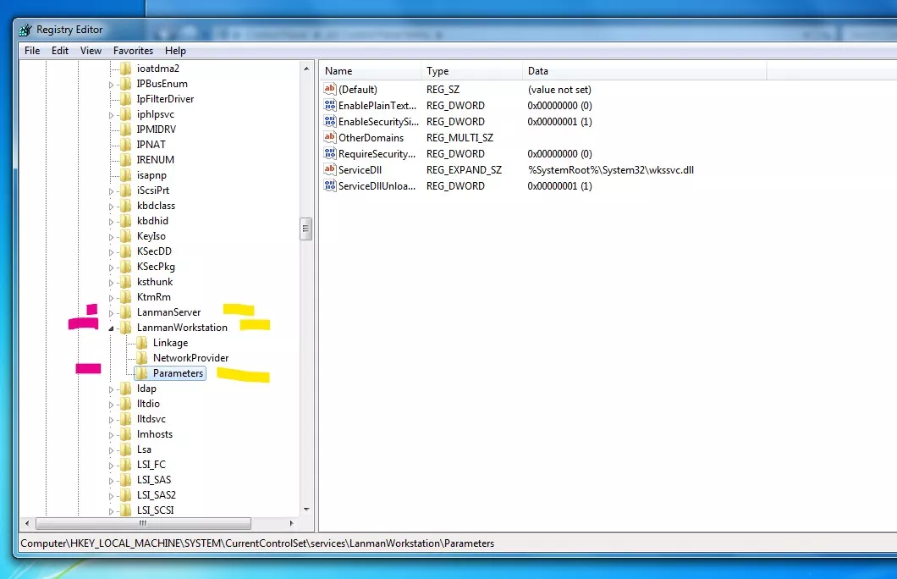The width and height of the screenshot is (897, 579).
Task: Click the OtherDomains multi-string value icon
Action: [x=329, y=137]
